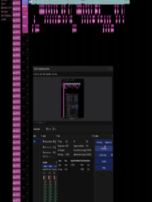
Task: Adjust the first audio mixer volume fader
Action: 44,178
